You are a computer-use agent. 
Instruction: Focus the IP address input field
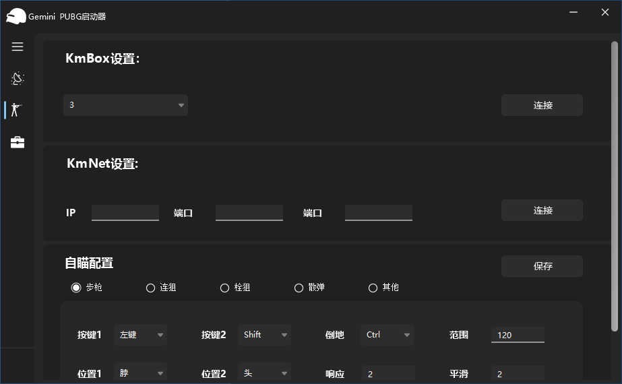click(x=125, y=213)
